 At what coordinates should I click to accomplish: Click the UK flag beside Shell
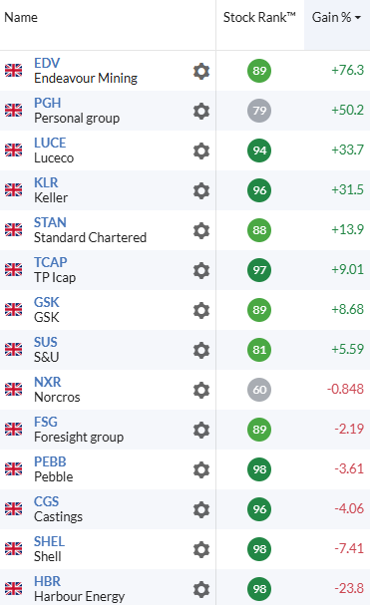point(14,548)
